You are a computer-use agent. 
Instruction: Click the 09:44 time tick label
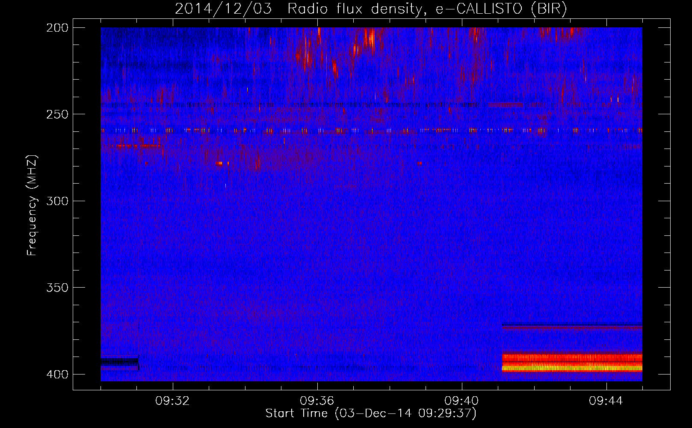coord(606,401)
